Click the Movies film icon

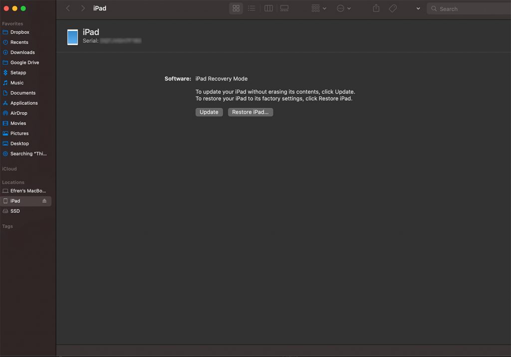point(5,123)
